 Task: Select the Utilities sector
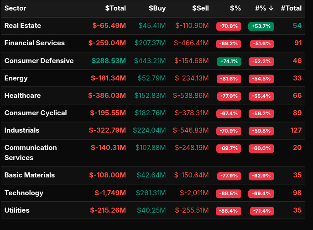pyautogui.click(x=17, y=210)
